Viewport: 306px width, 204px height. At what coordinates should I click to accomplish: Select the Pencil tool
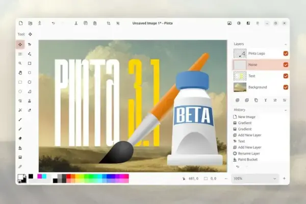(x=20, y=129)
